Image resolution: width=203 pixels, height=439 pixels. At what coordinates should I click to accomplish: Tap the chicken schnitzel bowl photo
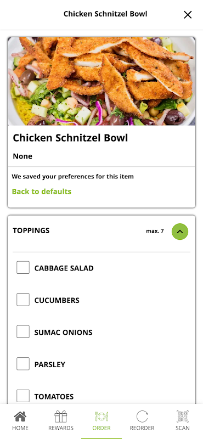tap(101, 81)
